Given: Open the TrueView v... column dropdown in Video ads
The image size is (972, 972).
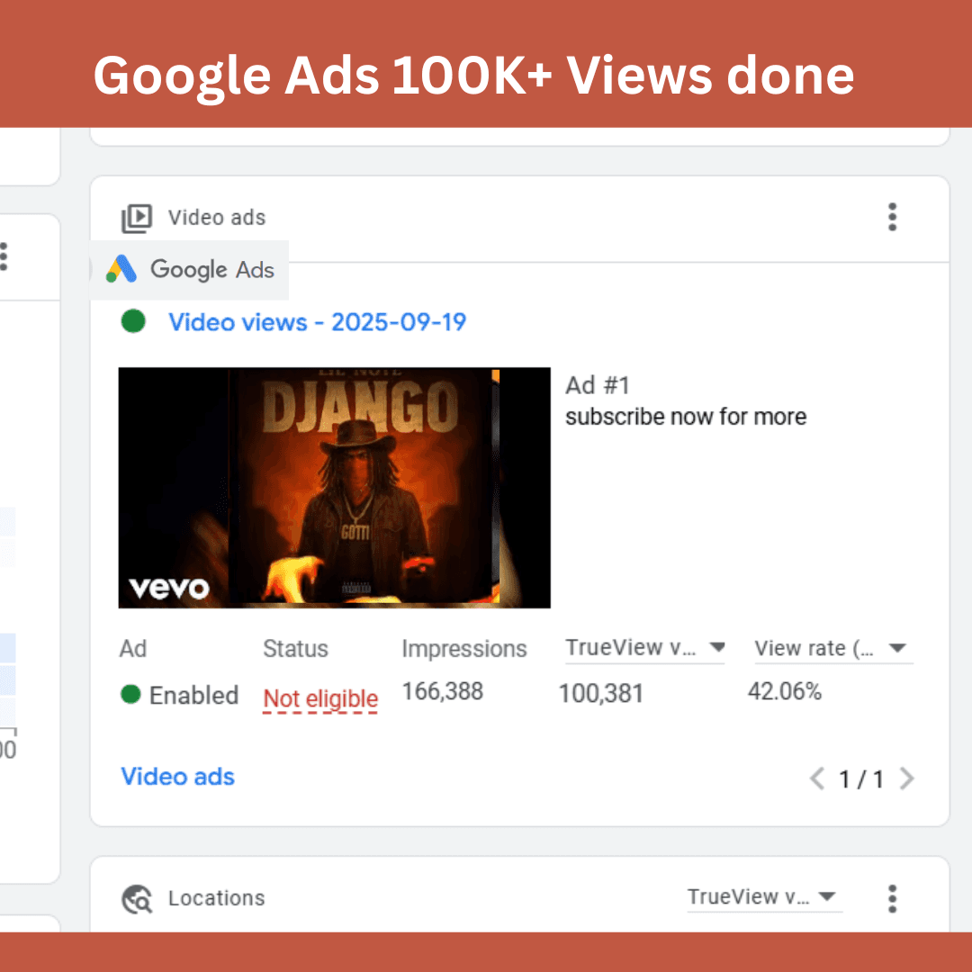Looking at the screenshot, I should 644,648.
